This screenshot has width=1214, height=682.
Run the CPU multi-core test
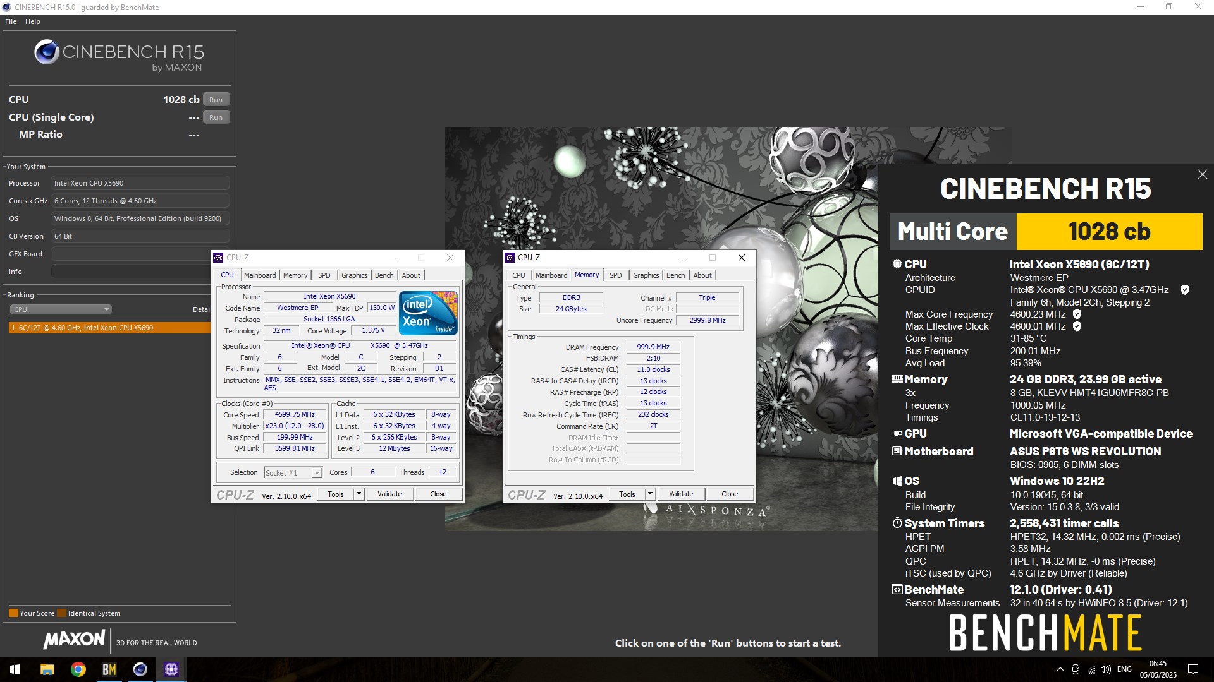tap(216, 100)
